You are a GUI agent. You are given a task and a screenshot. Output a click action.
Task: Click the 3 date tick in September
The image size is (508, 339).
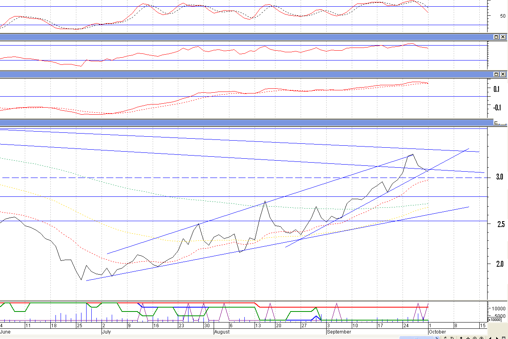[328, 326]
